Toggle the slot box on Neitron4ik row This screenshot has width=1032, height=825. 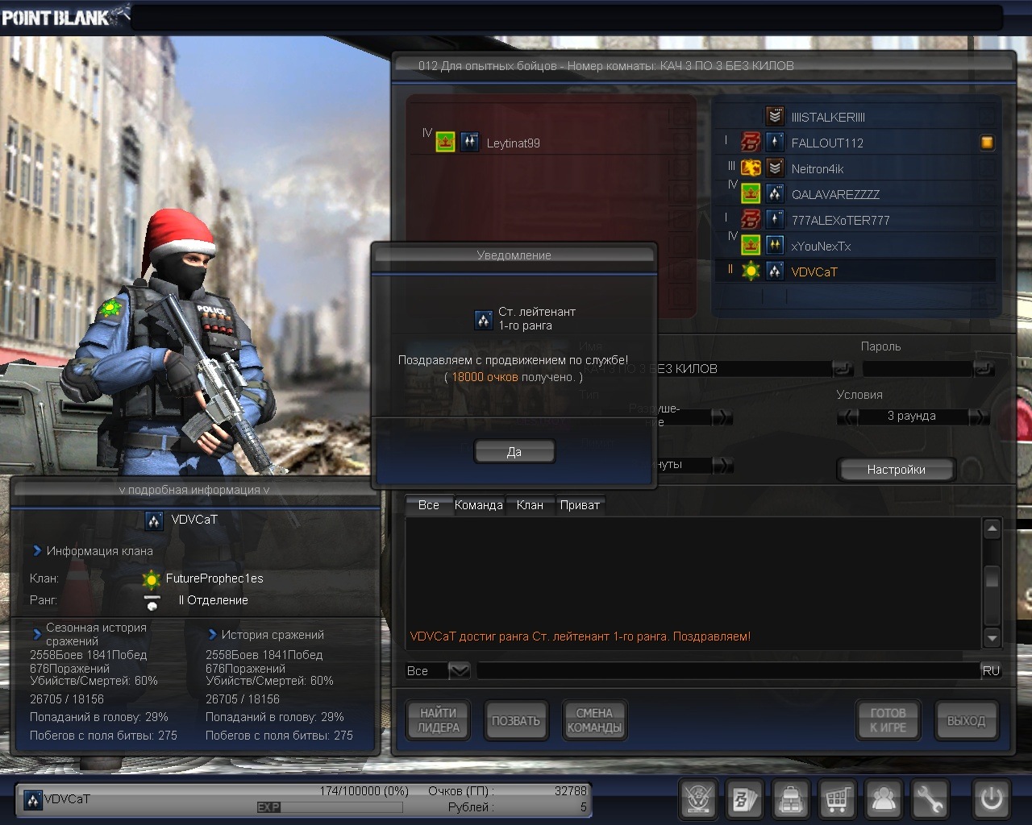[x=987, y=168]
